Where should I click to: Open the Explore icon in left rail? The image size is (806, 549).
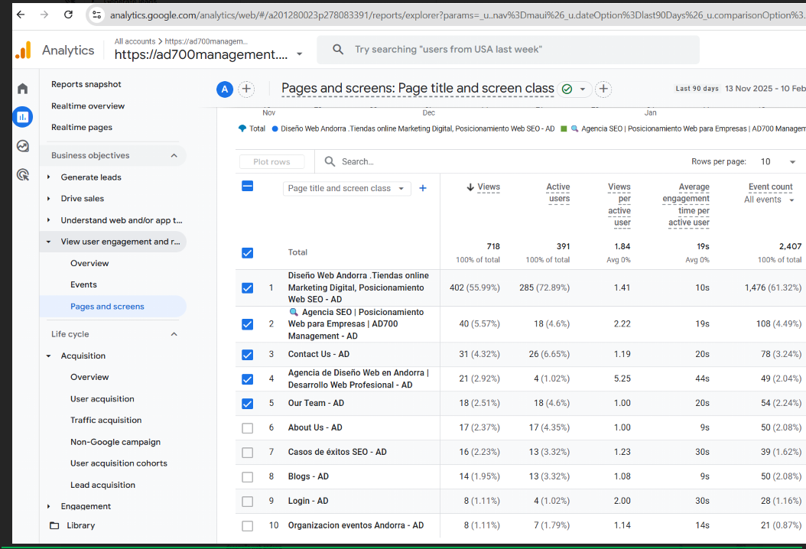(23, 146)
